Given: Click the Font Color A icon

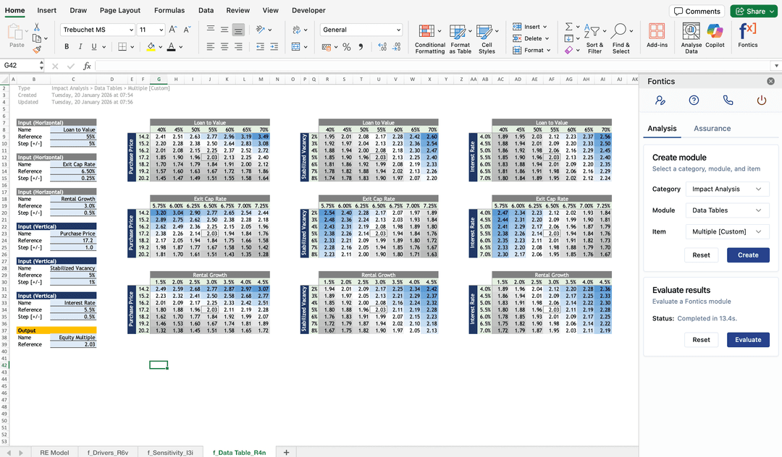Looking at the screenshot, I should coord(171,47).
